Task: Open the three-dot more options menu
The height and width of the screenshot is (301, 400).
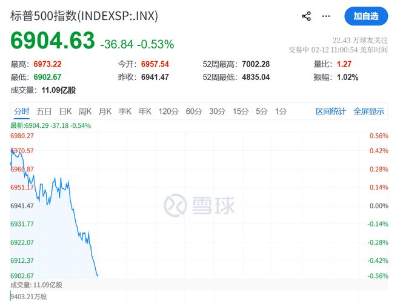Action: click(x=327, y=16)
